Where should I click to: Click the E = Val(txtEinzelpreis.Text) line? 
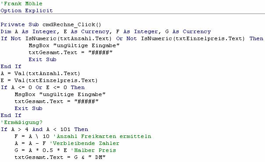49,80
